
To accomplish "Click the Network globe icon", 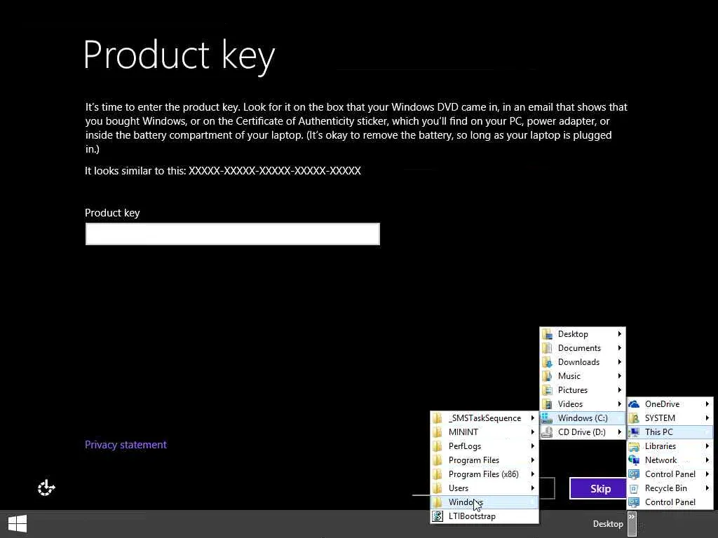I will coord(634,460).
